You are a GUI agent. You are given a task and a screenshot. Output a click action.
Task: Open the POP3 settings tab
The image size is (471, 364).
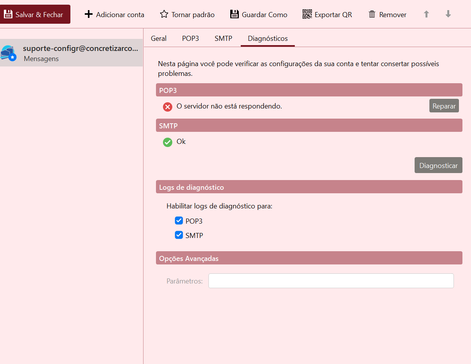coord(191,38)
